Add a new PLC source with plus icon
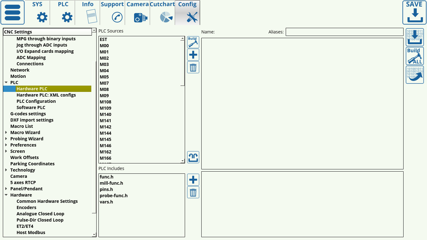Viewport: 427px width, 240px height. (193, 54)
